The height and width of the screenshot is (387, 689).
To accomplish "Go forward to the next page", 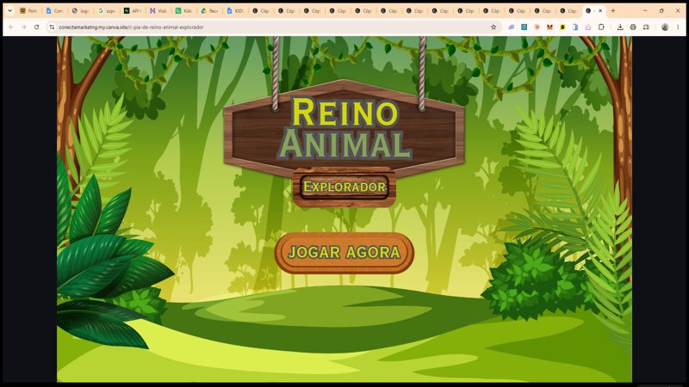I will 24,28.
